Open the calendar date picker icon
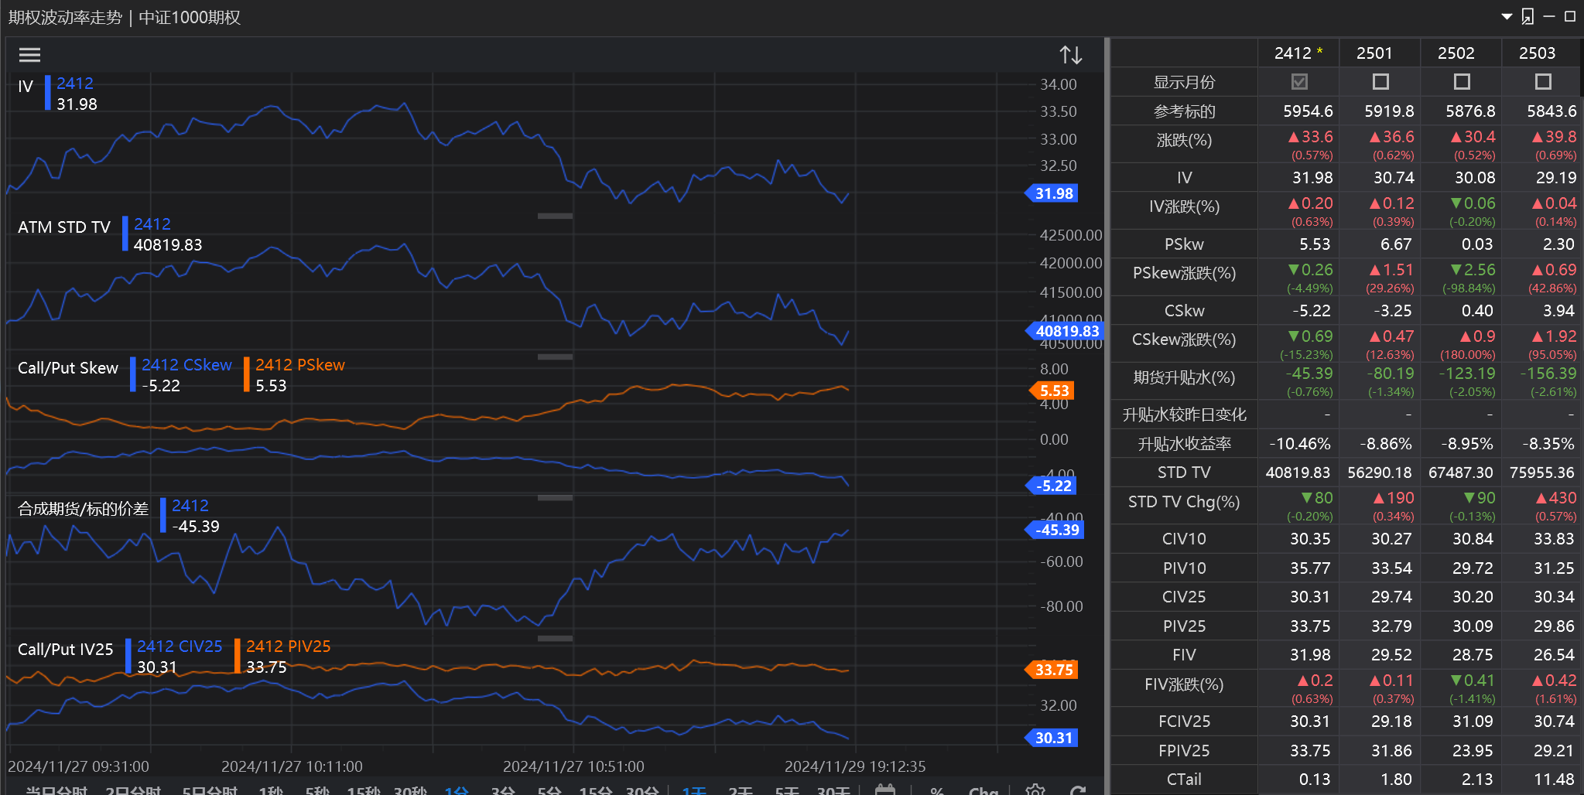 coord(884,790)
